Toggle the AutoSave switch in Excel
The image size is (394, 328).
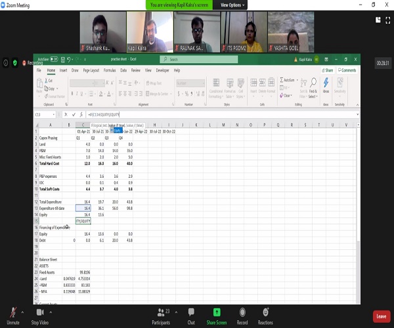54,59
